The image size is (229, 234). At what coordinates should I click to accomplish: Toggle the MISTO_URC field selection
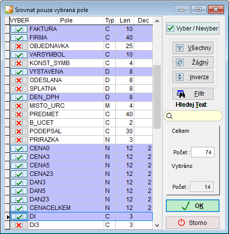19,106
